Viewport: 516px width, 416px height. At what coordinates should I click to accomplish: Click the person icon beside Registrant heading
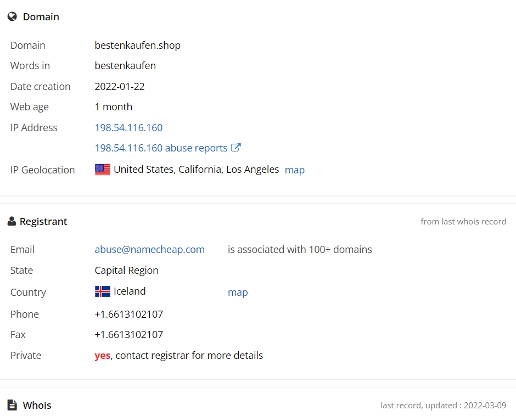[12, 221]
